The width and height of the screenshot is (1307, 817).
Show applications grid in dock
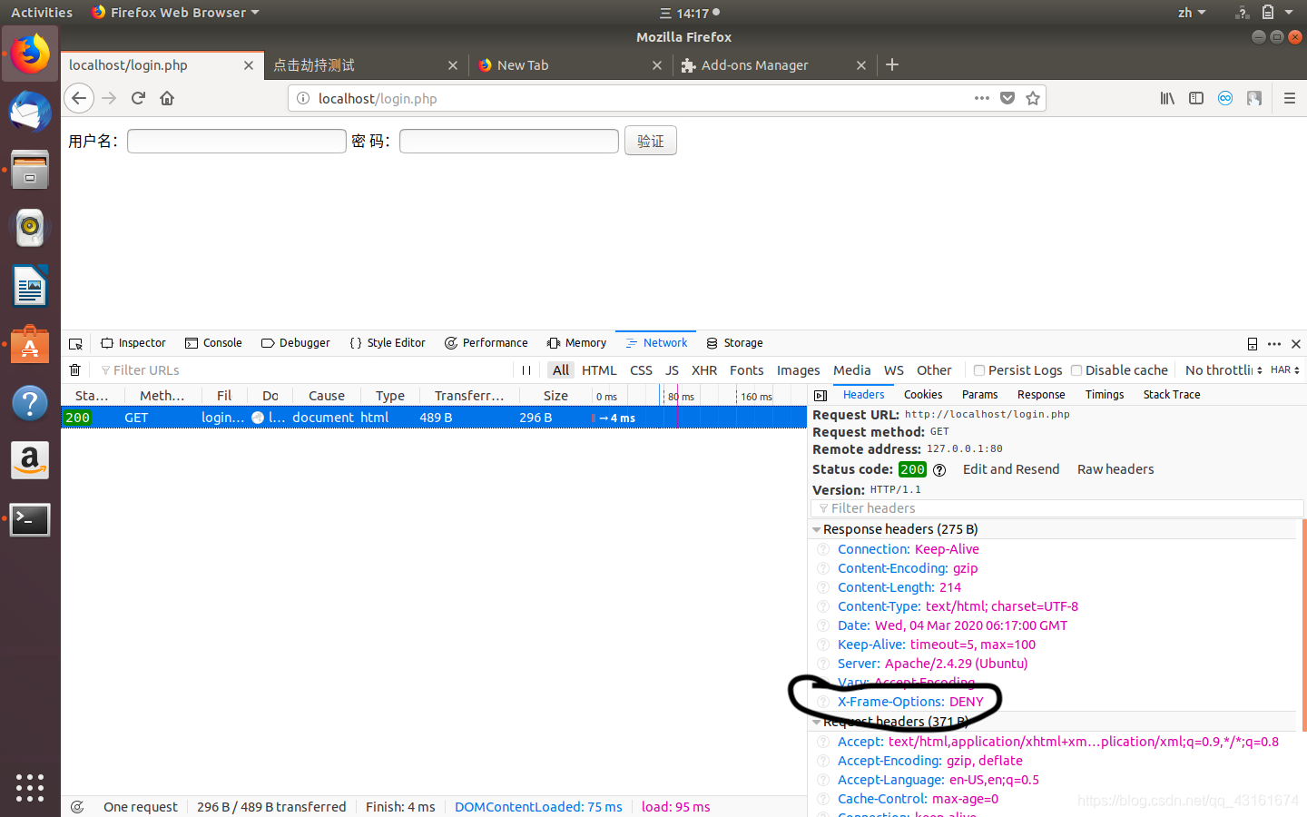pos(30,787)
